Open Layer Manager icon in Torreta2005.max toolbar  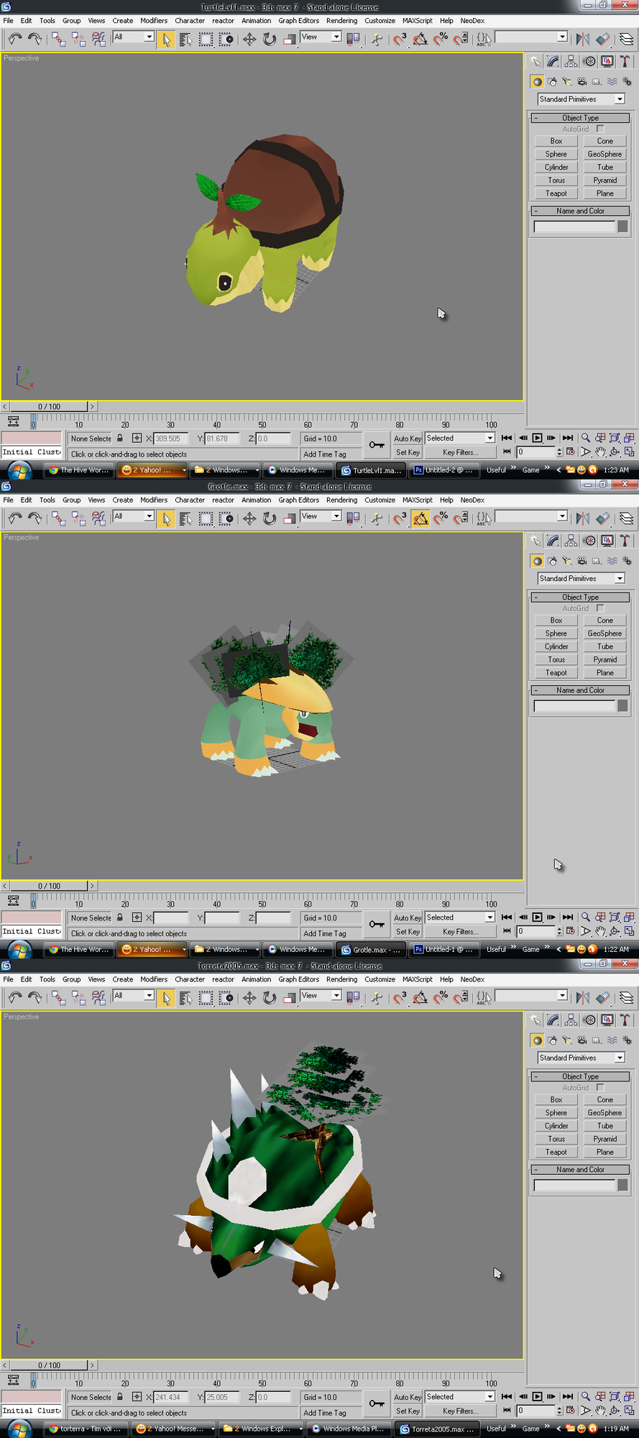(x=627, y=998)
